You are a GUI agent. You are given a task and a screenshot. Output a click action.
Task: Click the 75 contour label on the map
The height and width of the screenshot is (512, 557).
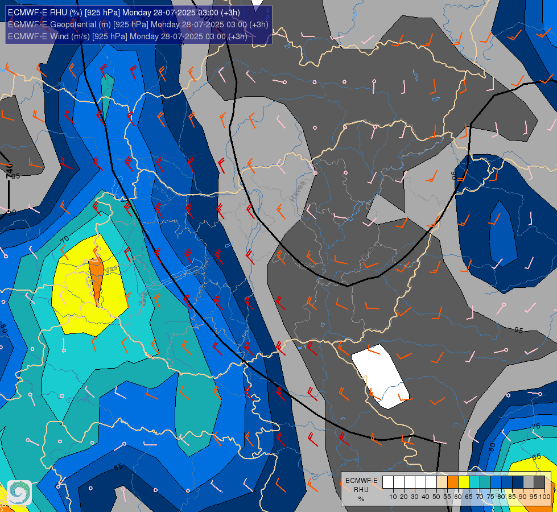coord(536,426)
